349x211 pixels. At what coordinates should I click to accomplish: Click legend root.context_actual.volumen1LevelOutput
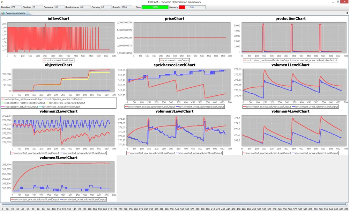coord(315,107)
